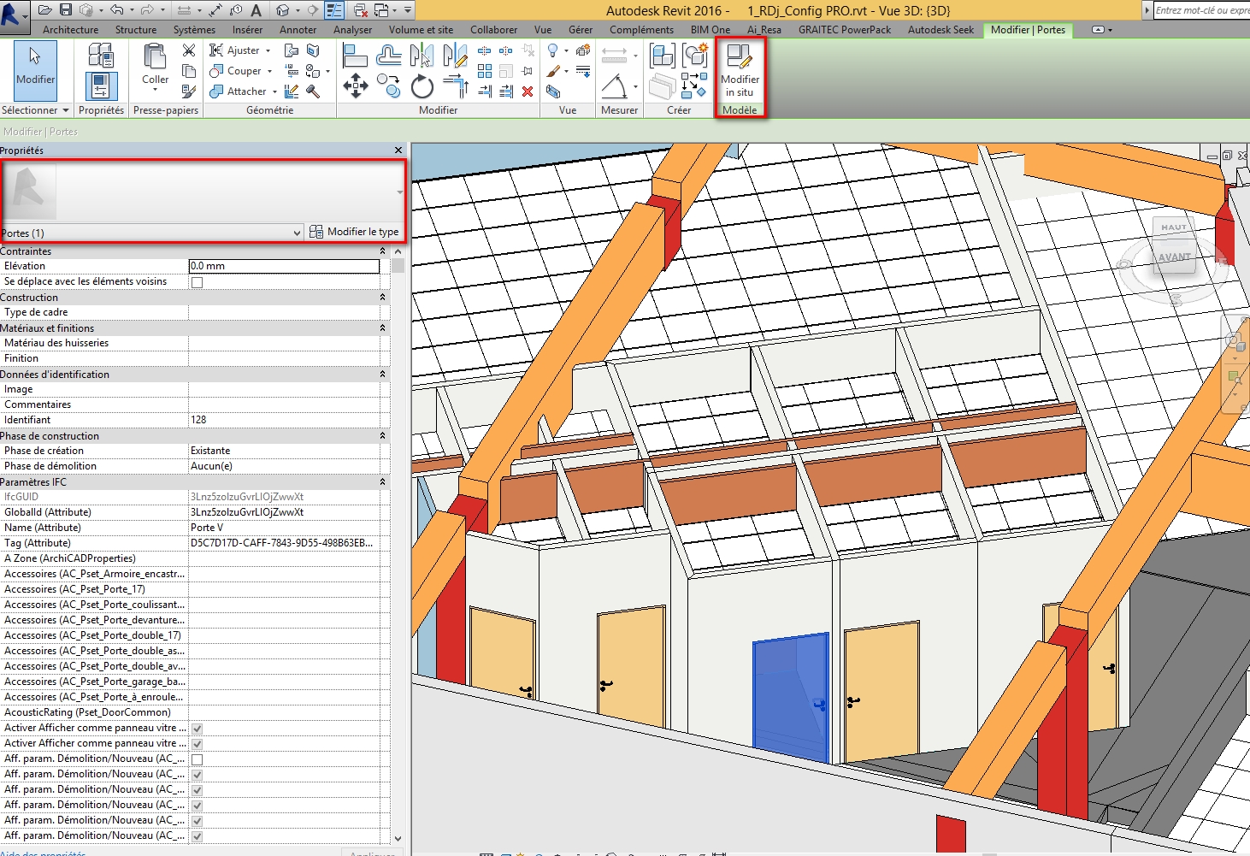
Task: Click the Coller paste icon
Action: tap(155, 63)
